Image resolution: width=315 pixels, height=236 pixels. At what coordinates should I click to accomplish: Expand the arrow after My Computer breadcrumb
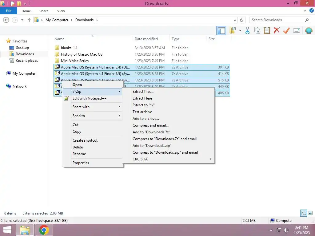(72, 20)
